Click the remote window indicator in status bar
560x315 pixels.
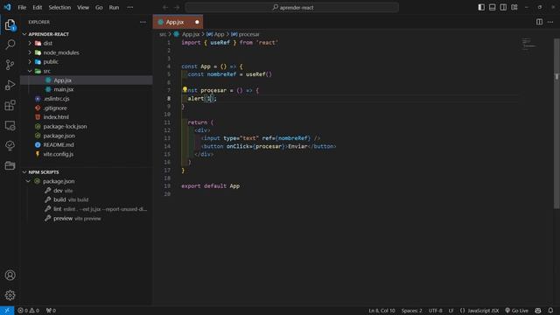(7, 311)
